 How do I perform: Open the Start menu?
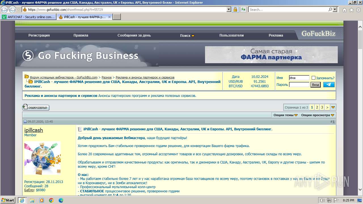[8, 200]
